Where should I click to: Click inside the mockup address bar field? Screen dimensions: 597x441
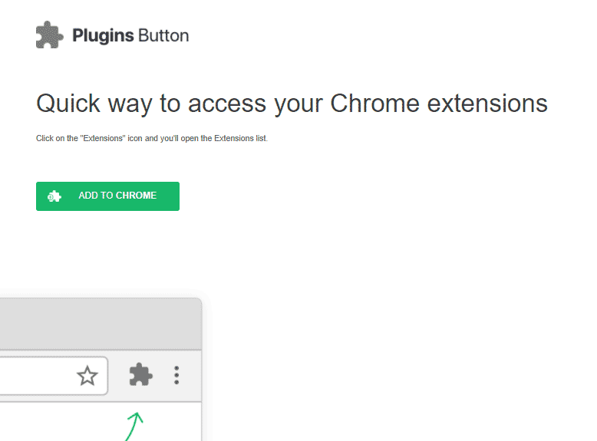pyautogui.click(x=54, y=376)
